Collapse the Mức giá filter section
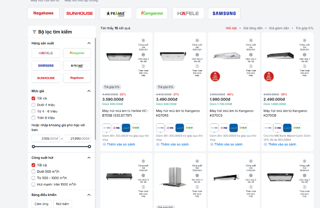The height and width of the screenshot is (208, 320). click(89, 91)
